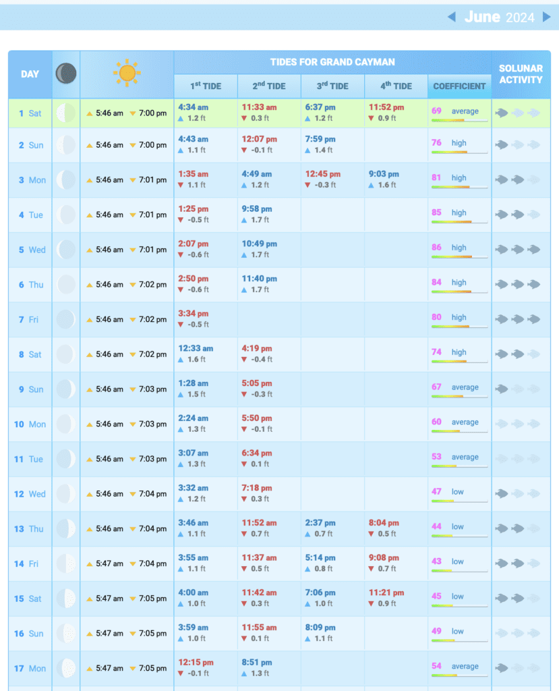Click the sun icon in header

[x=127, y=74]
